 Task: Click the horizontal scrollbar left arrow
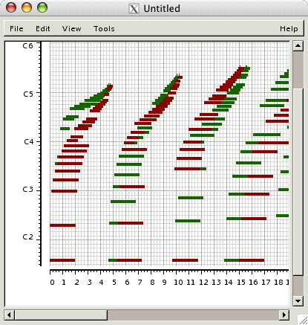(9, 315)
